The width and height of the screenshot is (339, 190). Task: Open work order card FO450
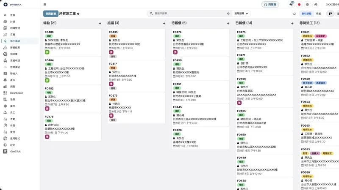(264, 143)
